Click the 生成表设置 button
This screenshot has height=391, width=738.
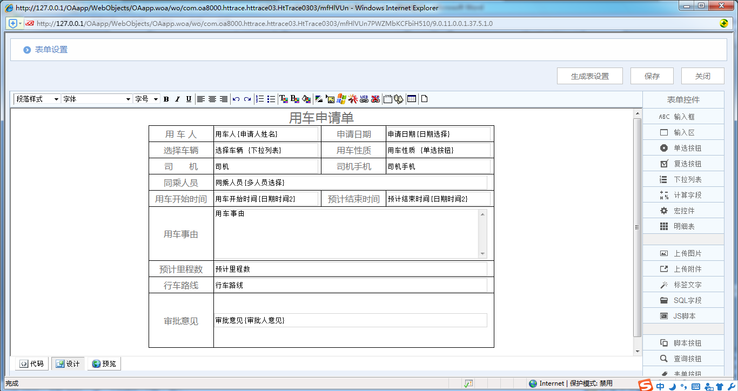(590, 76)
